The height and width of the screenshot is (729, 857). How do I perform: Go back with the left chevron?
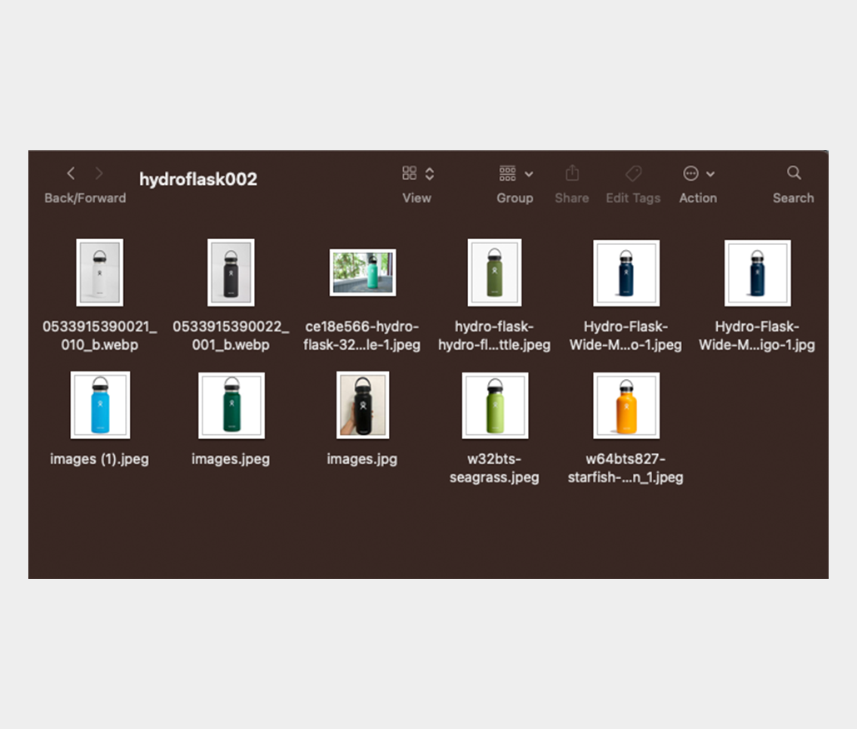pyautogui.click(x=71, y=173)
